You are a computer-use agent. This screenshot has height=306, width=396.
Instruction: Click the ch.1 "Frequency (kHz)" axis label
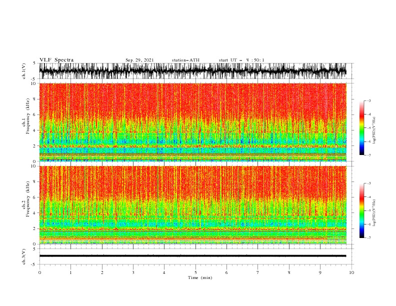[28, 116]
